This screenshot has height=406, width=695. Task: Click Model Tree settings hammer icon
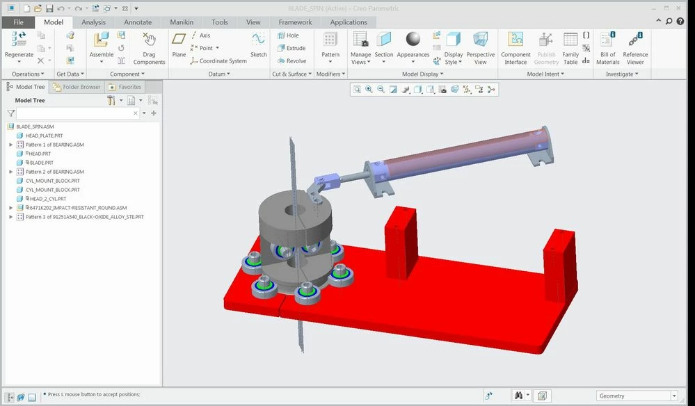[111, 101]
